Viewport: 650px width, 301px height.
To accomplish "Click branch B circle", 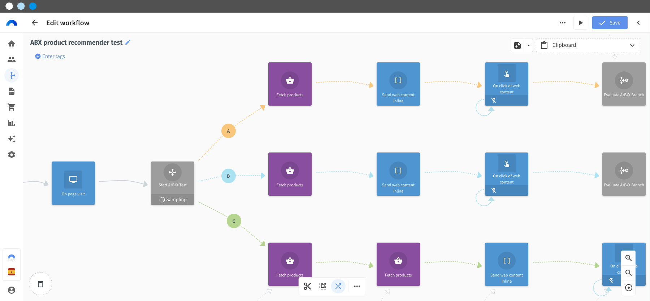I will point(229,176).
